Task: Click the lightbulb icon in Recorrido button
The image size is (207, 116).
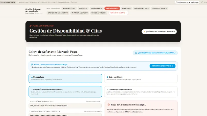Action: click(x=145, y=31)
